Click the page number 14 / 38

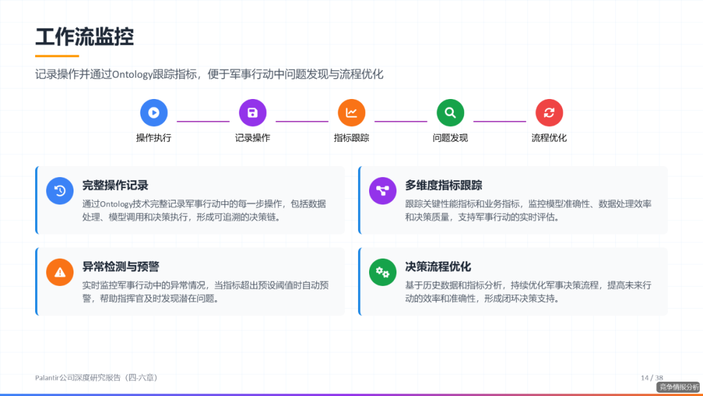tap(652, 378)
